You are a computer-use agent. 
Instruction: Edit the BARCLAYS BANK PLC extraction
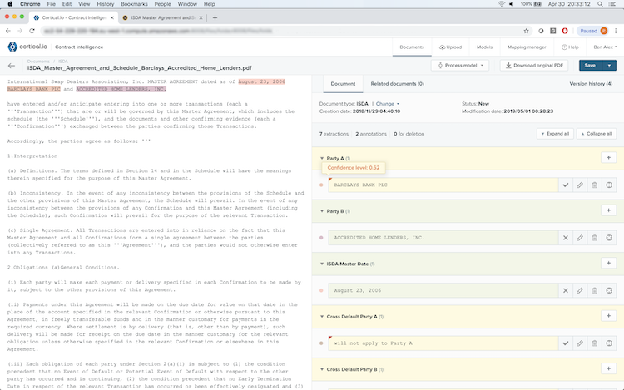pyautogui.click(x=580, y=185)
